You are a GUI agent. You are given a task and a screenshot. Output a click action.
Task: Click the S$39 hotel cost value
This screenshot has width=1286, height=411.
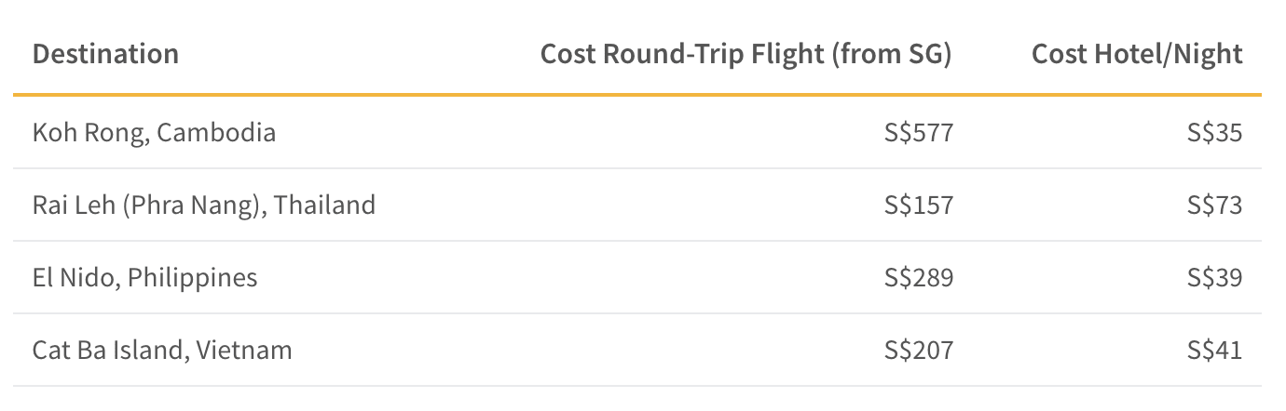[x=1215, y=277]
